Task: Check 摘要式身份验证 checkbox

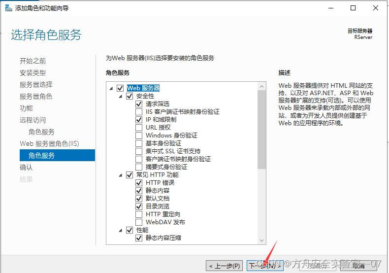Action: [x=139, y=167]
